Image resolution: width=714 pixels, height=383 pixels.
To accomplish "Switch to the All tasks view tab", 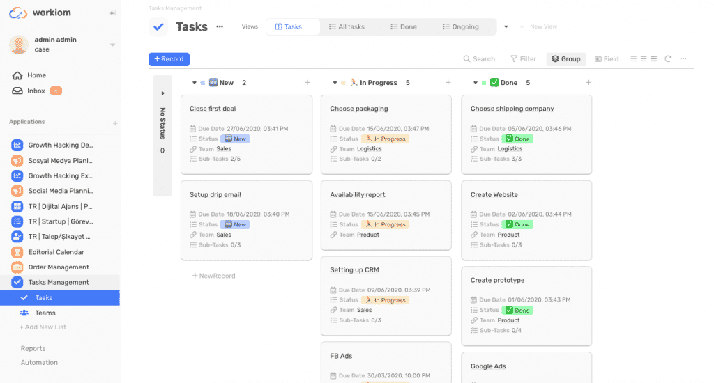I will coord(346,27).
